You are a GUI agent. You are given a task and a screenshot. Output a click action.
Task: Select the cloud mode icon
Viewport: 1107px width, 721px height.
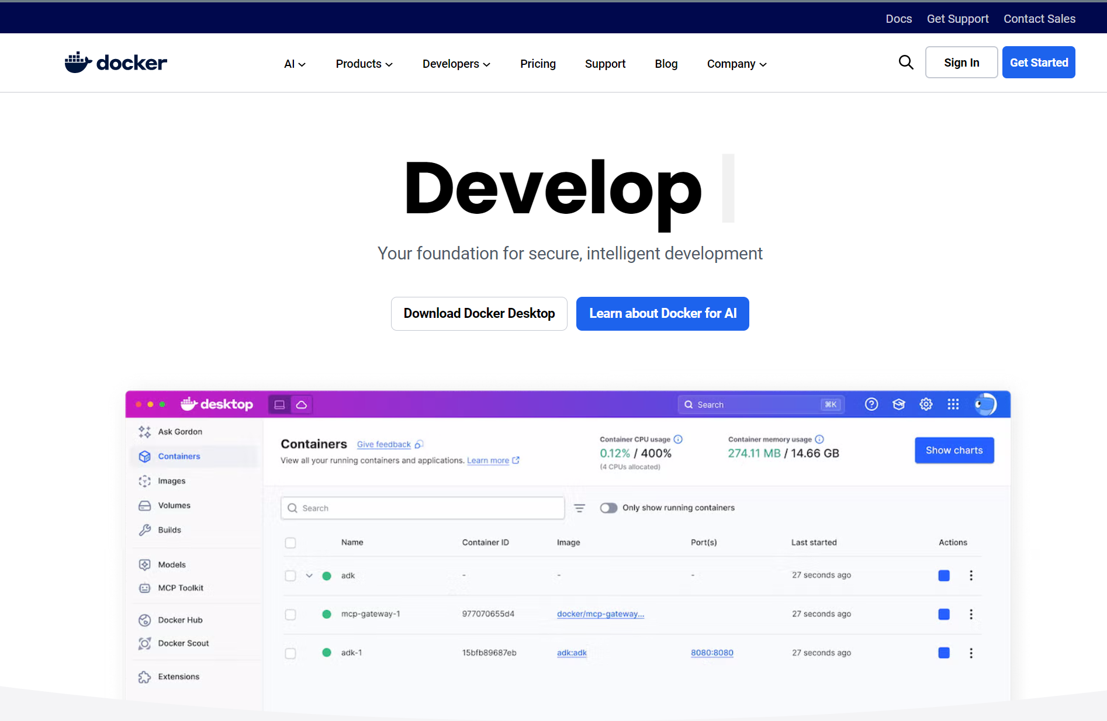pyautogui.click(x=302, y=404)
